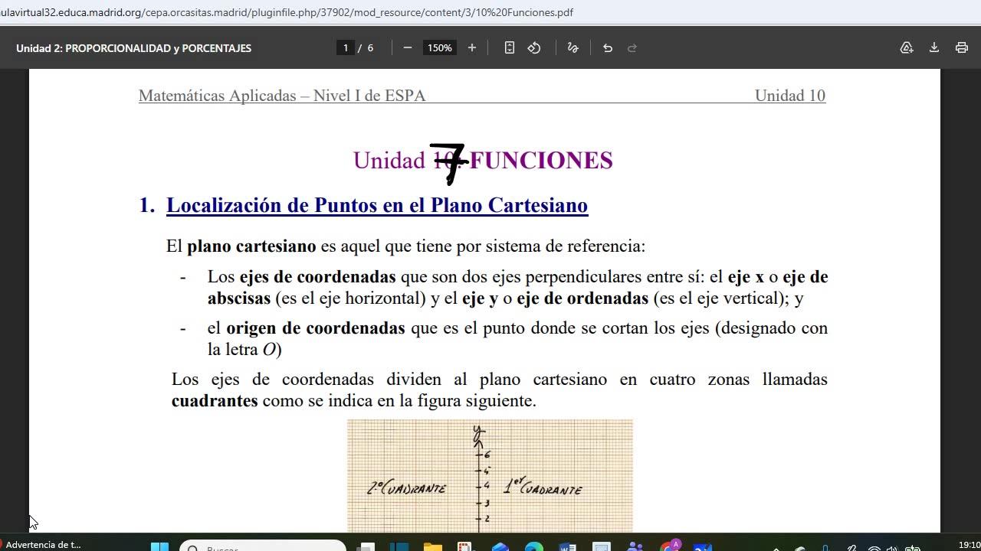Click the page number field
The image size is (981, 551).
(x=346, y=47)
